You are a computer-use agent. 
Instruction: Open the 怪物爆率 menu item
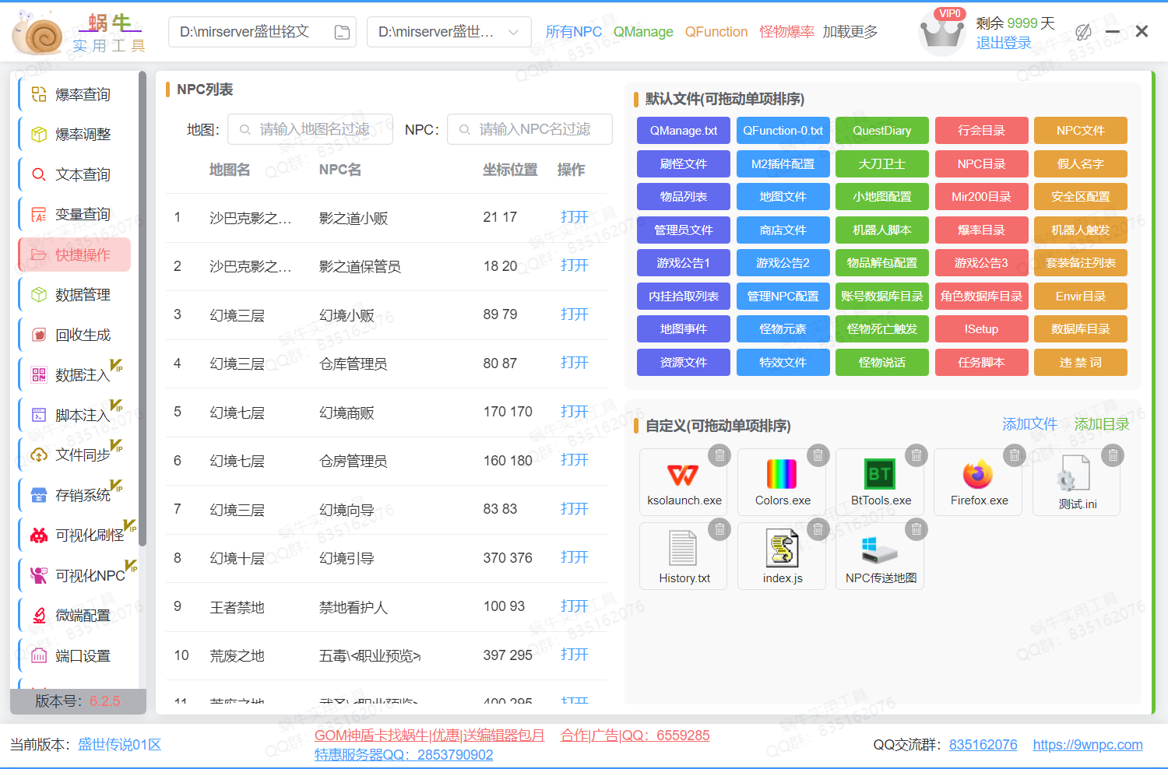pyautogui.click(x=786, y=32)
